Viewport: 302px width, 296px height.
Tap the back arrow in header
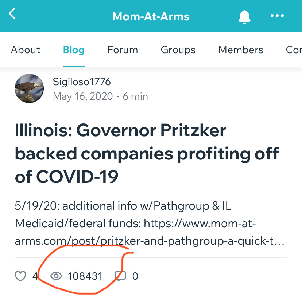tap(12, 13)
